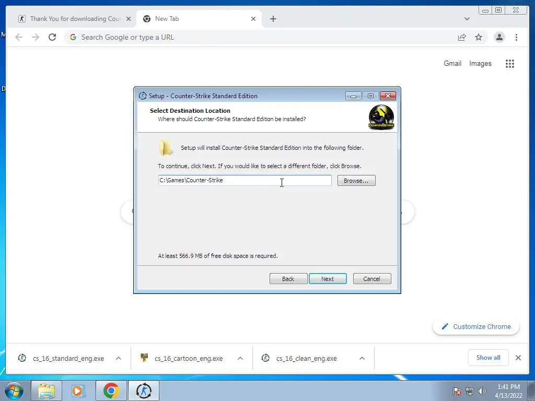Close the New Tab tab

[253, 19]
